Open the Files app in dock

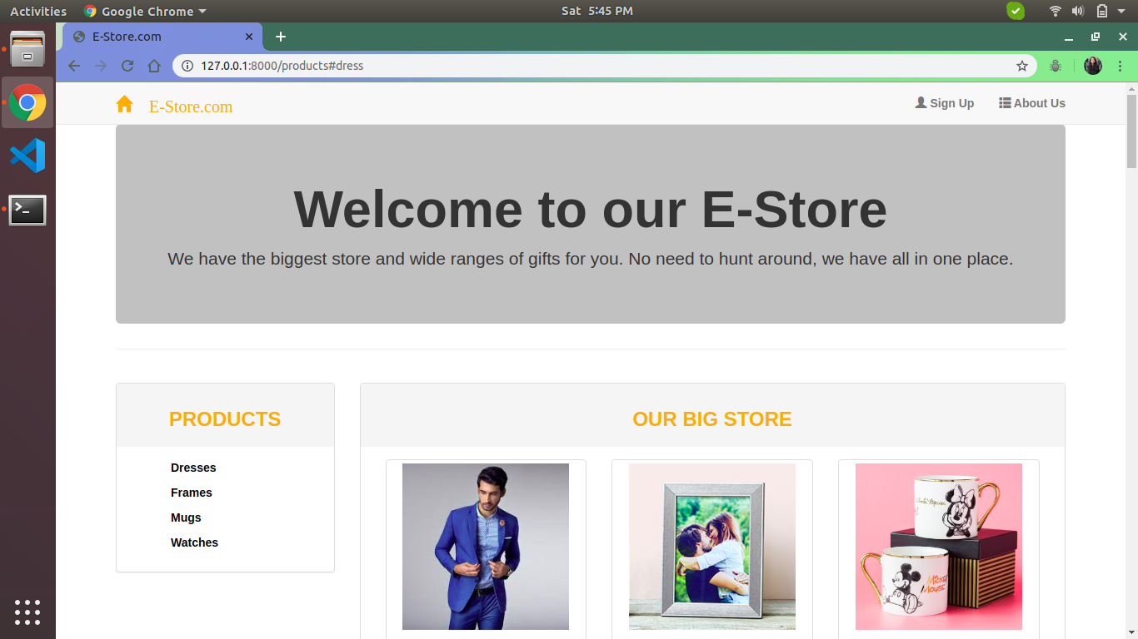(x=27, y=49)
